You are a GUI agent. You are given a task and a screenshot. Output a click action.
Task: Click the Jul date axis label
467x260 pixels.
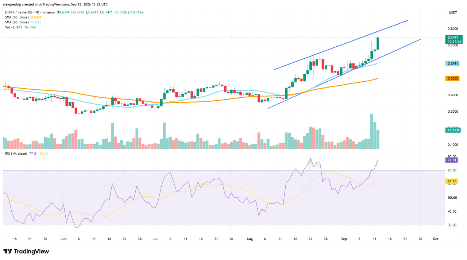tap(155, 239)
